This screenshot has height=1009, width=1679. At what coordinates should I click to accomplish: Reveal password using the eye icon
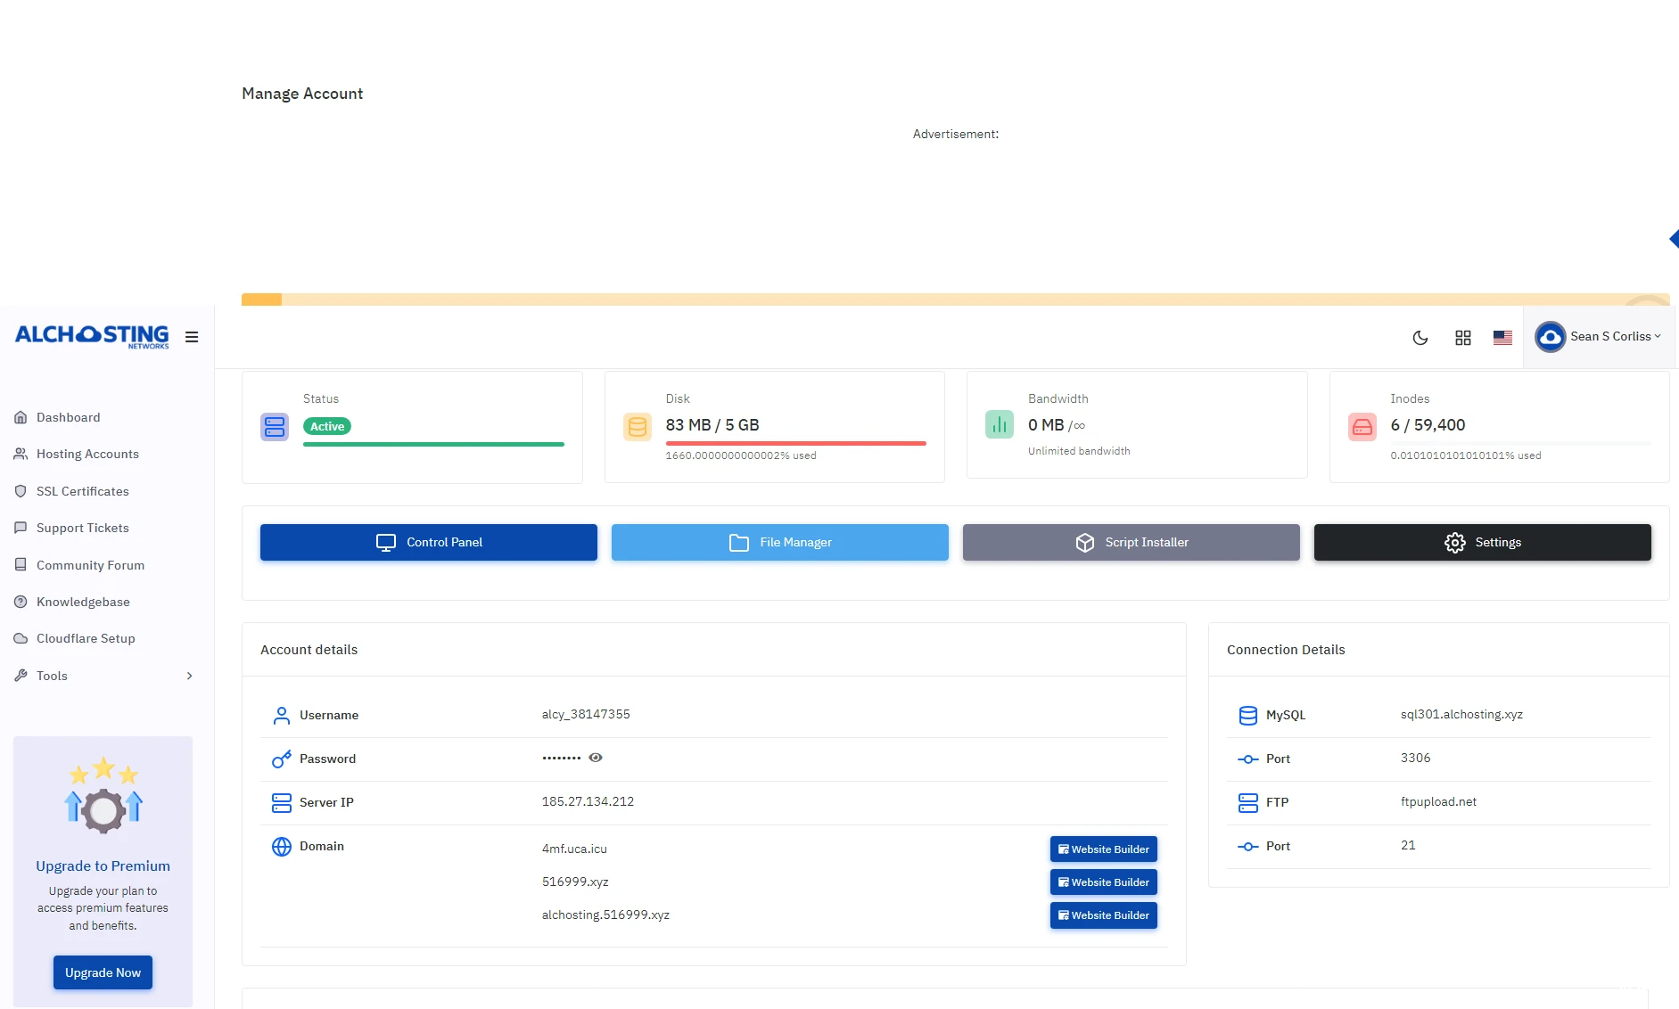click(x=596, y=758)
